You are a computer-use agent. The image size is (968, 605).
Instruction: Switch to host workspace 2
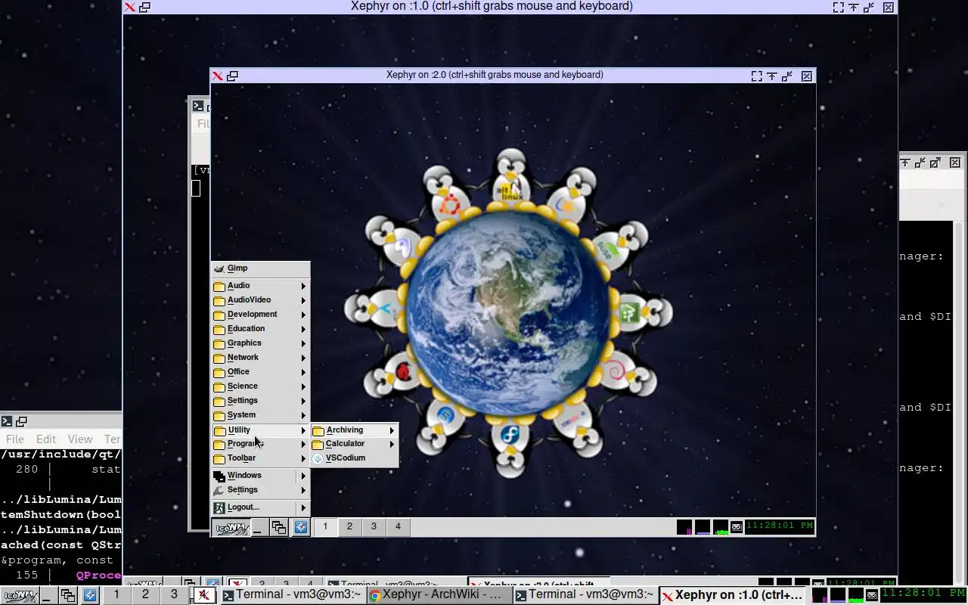pos(145,594)
